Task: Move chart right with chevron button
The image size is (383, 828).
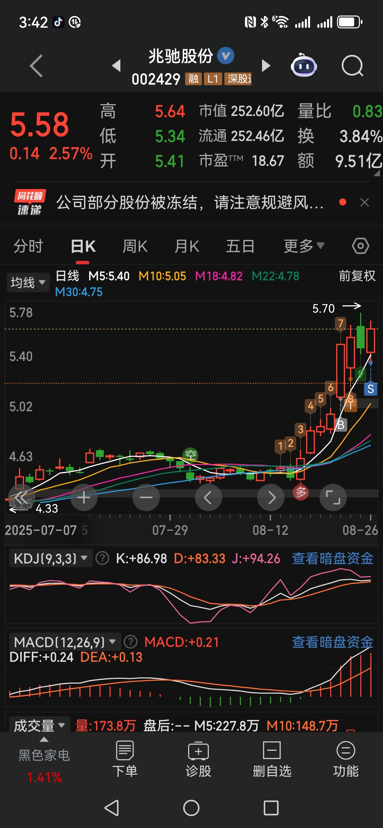Action: [x=271, y=498]
